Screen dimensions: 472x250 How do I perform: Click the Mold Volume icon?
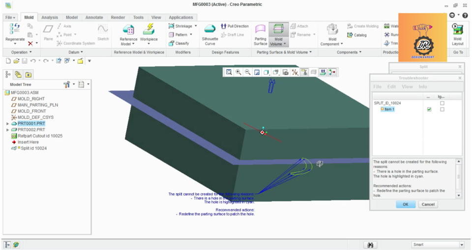(x=278, y=29)
